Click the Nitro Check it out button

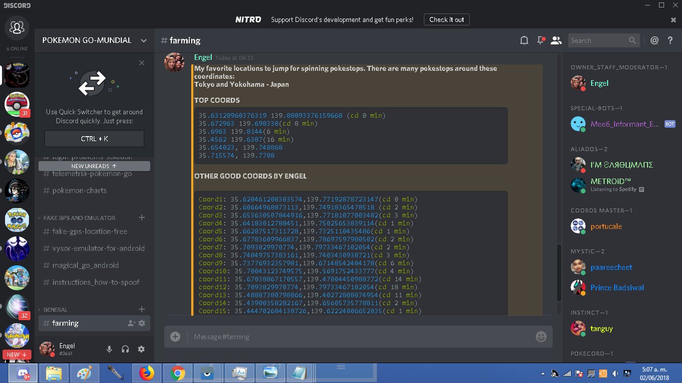(x=446, y=20)
